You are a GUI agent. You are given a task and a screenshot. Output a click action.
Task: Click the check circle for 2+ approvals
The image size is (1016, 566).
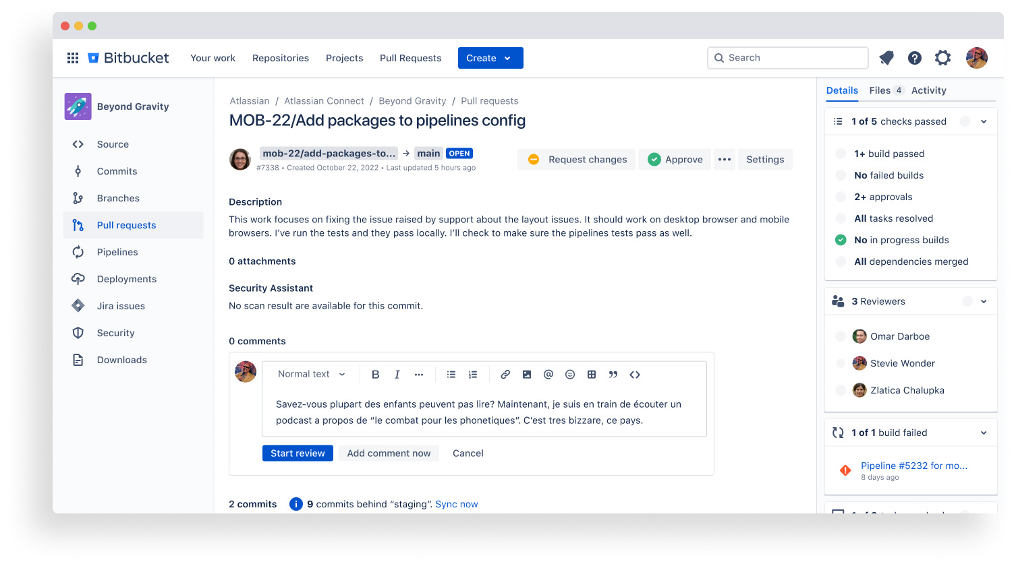(x=841, y=197)
